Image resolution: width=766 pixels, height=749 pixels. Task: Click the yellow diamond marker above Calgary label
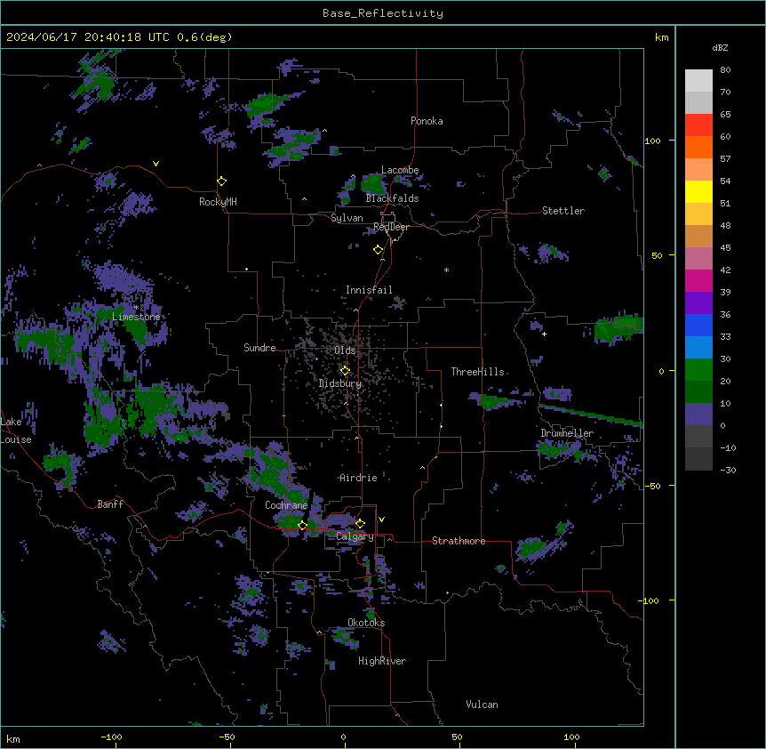tap(360, 524)
